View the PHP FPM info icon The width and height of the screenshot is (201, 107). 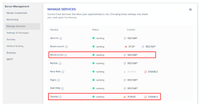coord(62,88)
